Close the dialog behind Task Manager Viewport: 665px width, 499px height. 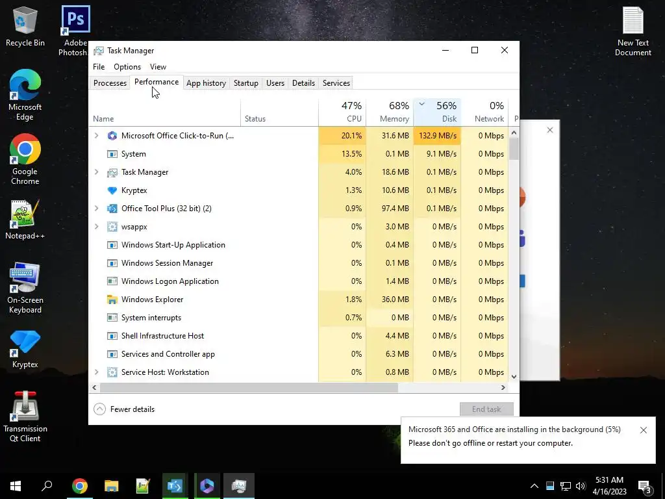[x=550, y=130]
